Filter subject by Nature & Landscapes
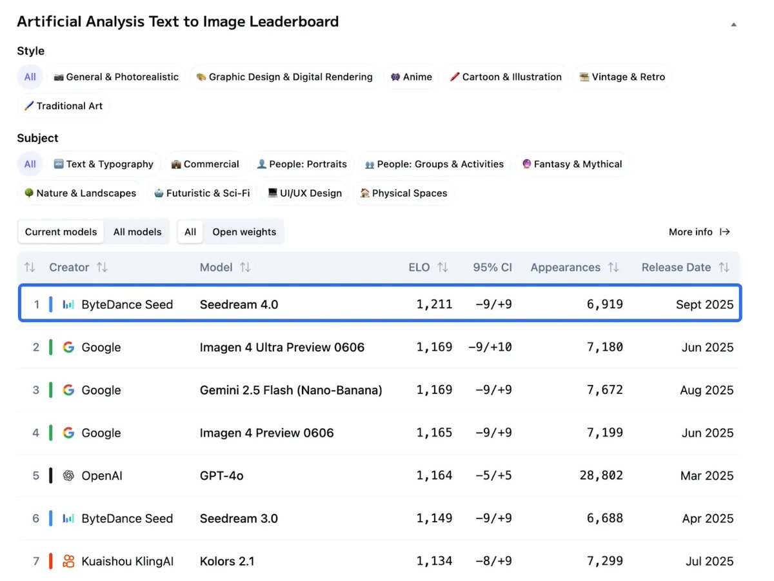Viewport: 774px width, 581px height. [80, 193]
